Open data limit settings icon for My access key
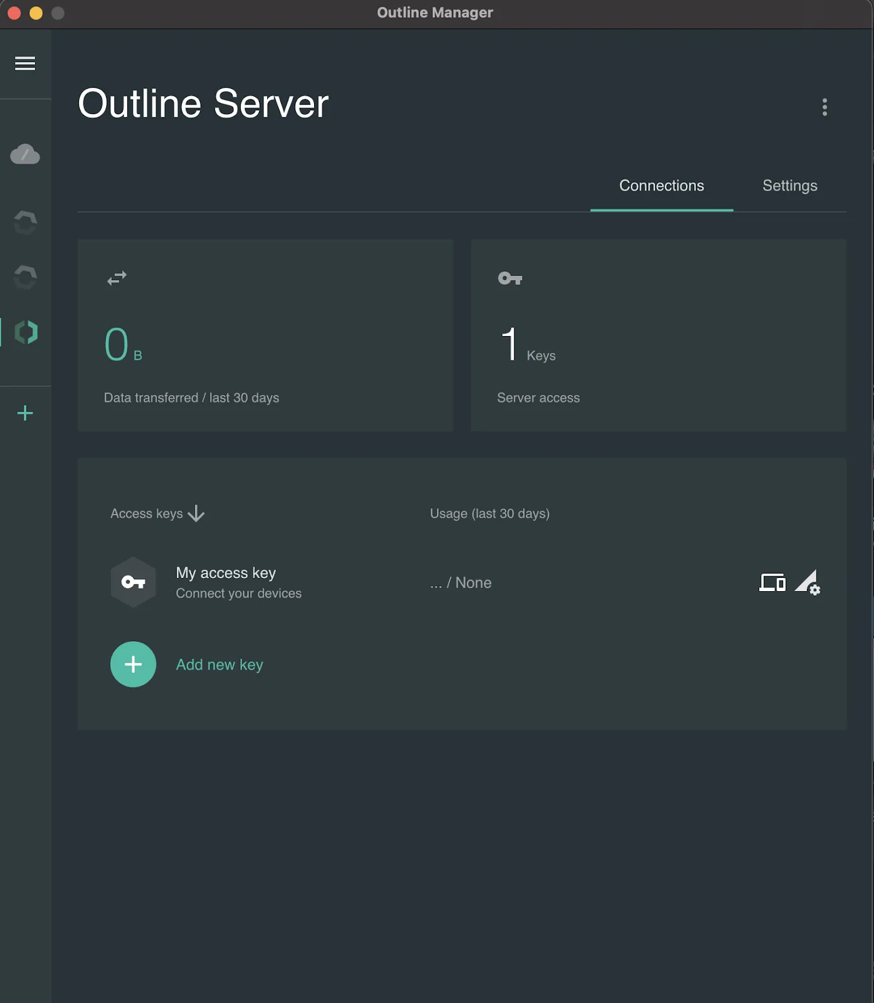Viewport: 874px width, 1003px height. (x=808, y=582)
